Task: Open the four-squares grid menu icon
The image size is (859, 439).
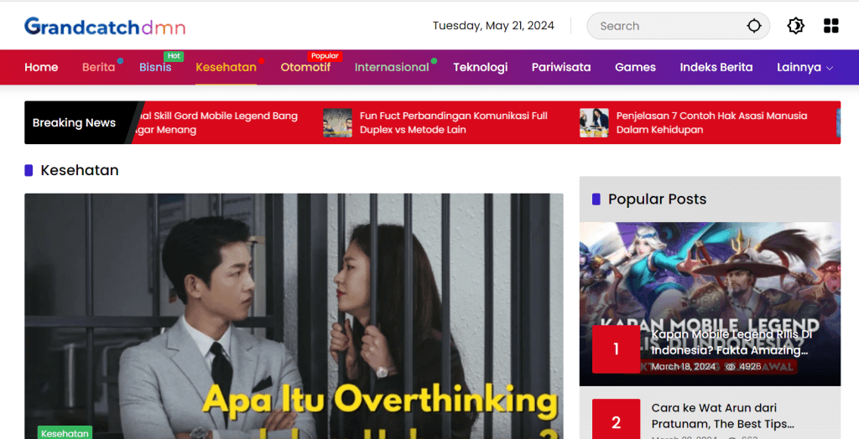Action: (831, 26)
